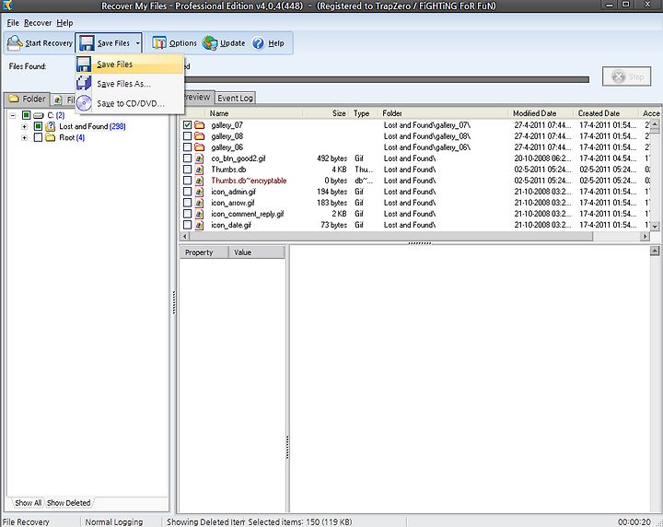Click the Value column header
This screenshot has height=527, width=663.
pos(256,252)
